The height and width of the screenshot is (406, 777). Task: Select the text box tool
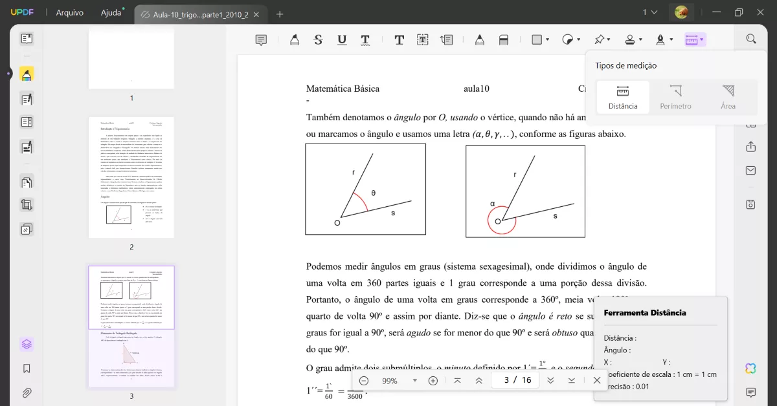point(422,39)
